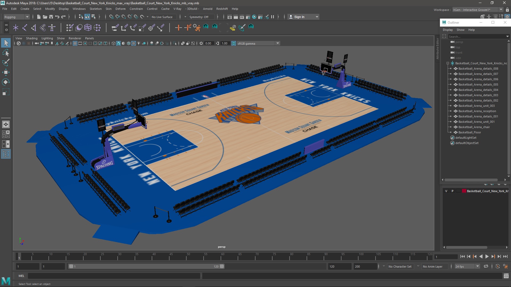Image resolution: width=511 pixels, height=287 pixels.
Task: Open the Outliner Display menu
Action: (x=448, y=30)
